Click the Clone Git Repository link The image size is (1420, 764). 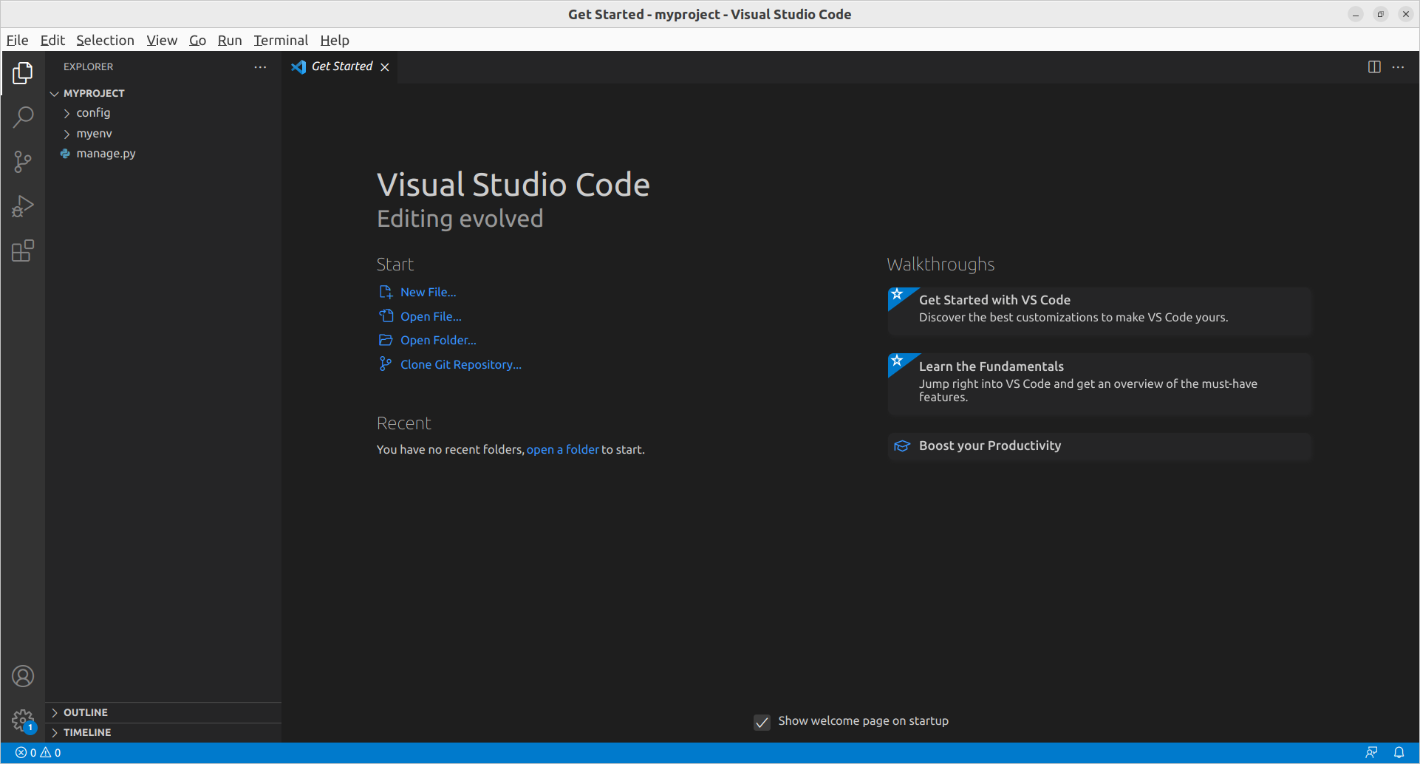(x=460, y=364)
